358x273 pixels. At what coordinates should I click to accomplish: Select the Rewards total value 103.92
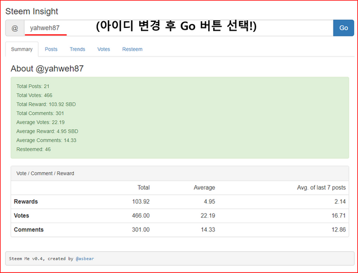click(140, 201)
